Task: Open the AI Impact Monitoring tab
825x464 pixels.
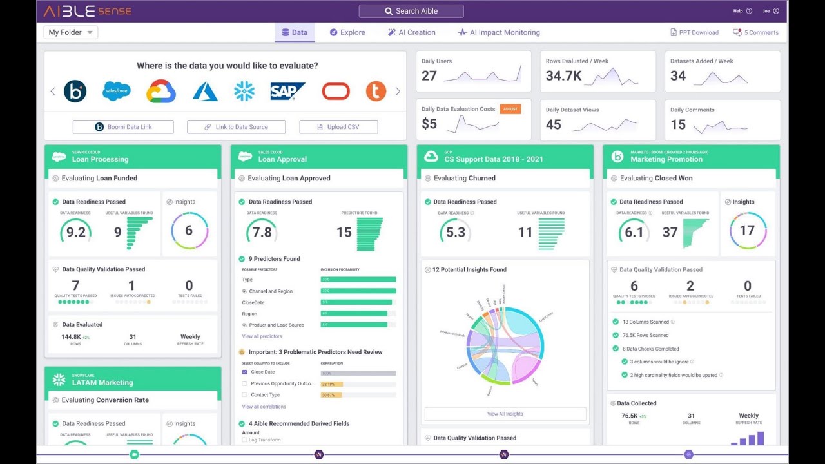Action: point(499,32)
